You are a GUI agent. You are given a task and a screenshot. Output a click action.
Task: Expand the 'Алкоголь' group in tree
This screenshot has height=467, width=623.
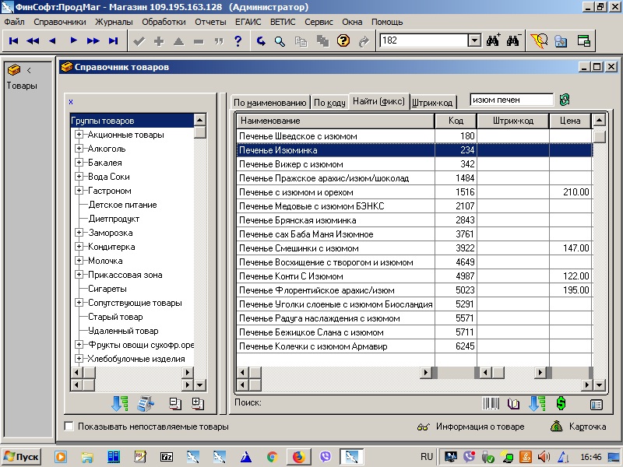[79, 149]
